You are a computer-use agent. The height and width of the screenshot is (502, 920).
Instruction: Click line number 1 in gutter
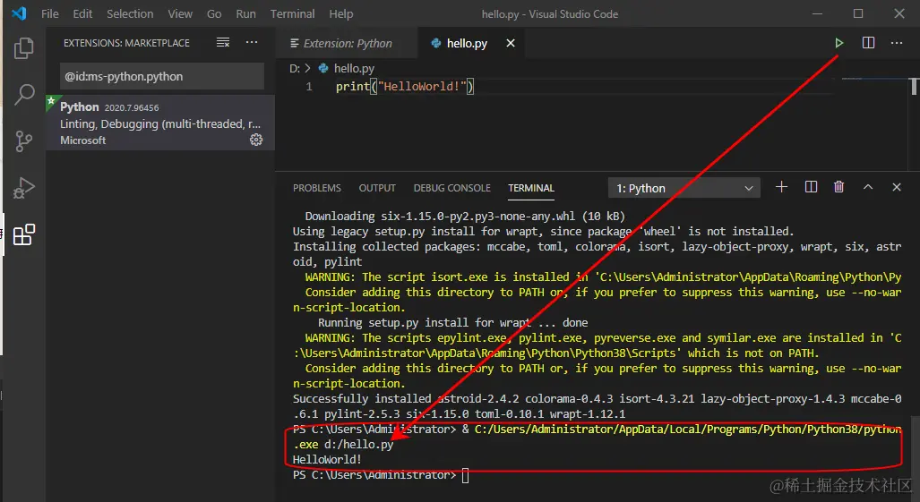[309, 87]
